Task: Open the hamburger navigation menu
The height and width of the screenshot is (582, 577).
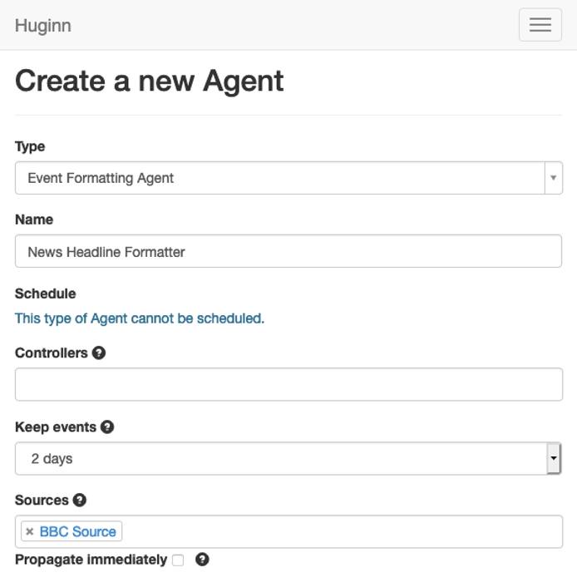Action: [x=540, y=25]
